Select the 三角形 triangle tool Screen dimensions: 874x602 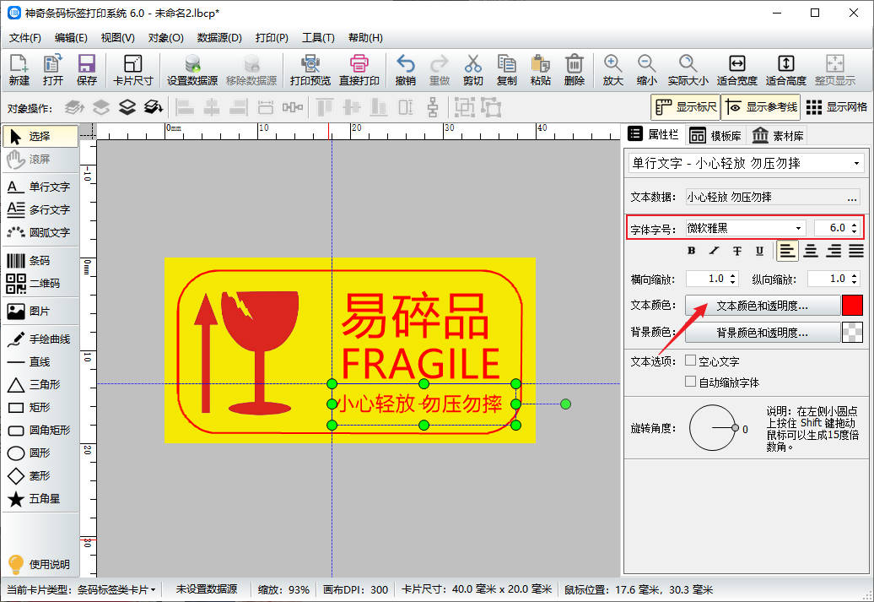tap(40, 384)
